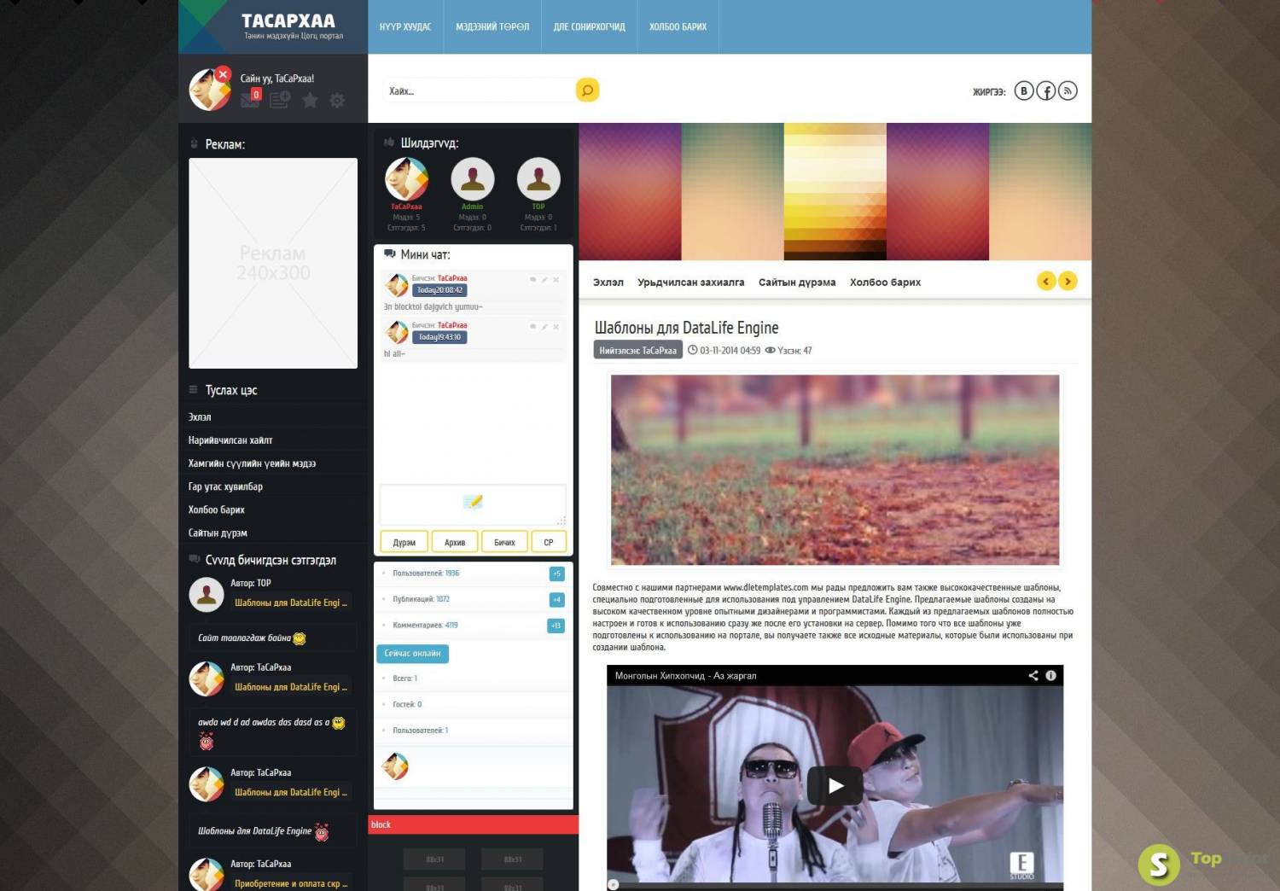Delete the 20:08:42 chat message
Viewport: 1280px width, 891px height.
(x=556, y=279)
